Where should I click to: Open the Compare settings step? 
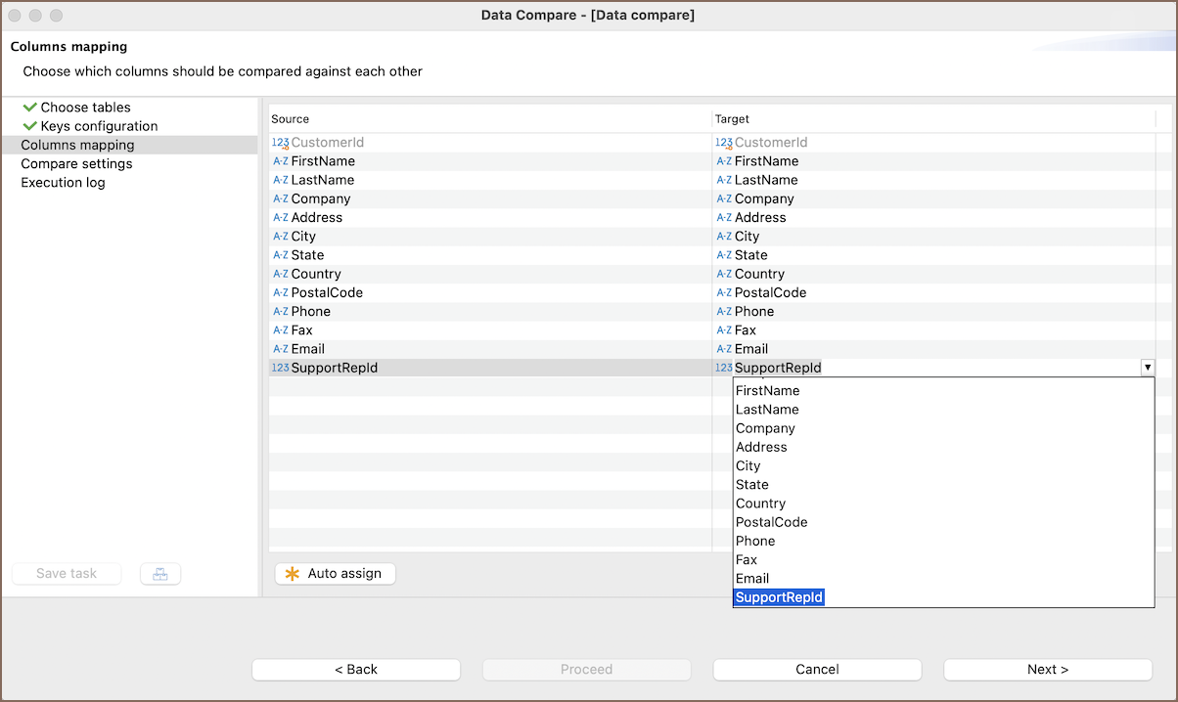(x=76, y=164)
